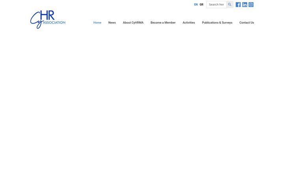Open the About CyHRMA menu

click(x=133, y=22)
